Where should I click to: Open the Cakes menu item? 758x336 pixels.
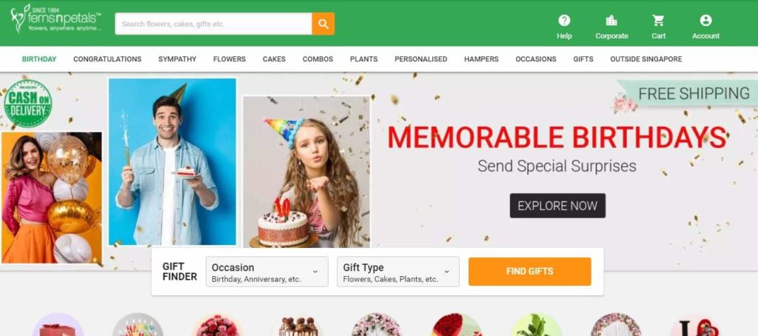pos(274,59)
